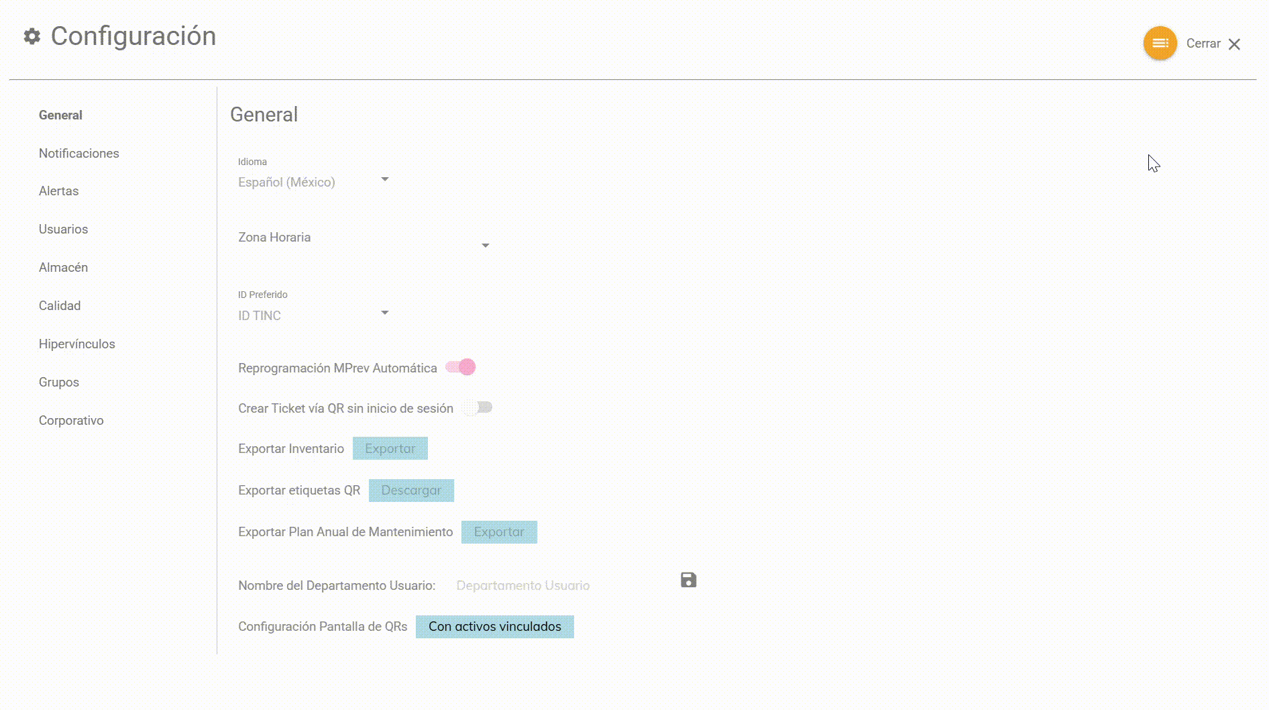This screenshot has height=710, width=1269.
Task: Enable Crear Ticket vía QR switch
Action: point(478,407)
